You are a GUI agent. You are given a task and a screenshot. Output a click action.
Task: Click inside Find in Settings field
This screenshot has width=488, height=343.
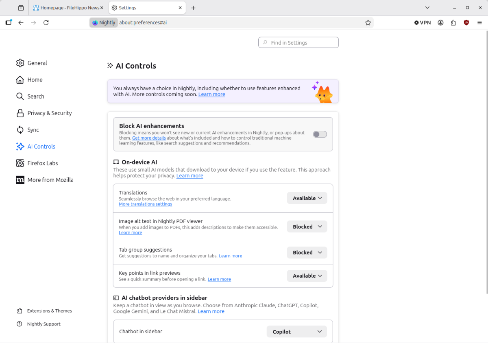pos(298,42)
